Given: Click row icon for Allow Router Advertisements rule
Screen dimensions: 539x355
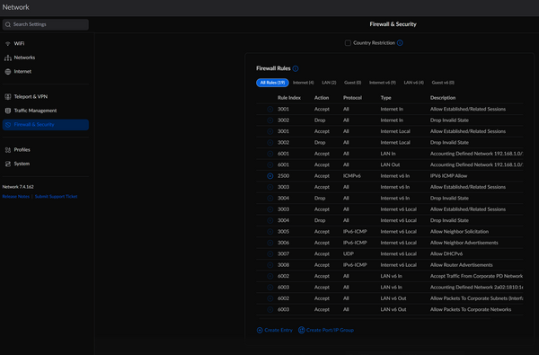Looking at the screenshot, I should pos(270,265).
